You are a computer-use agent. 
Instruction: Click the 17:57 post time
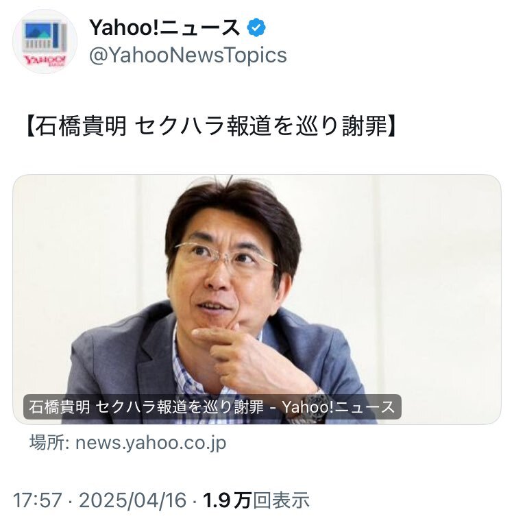click(38, 500)
